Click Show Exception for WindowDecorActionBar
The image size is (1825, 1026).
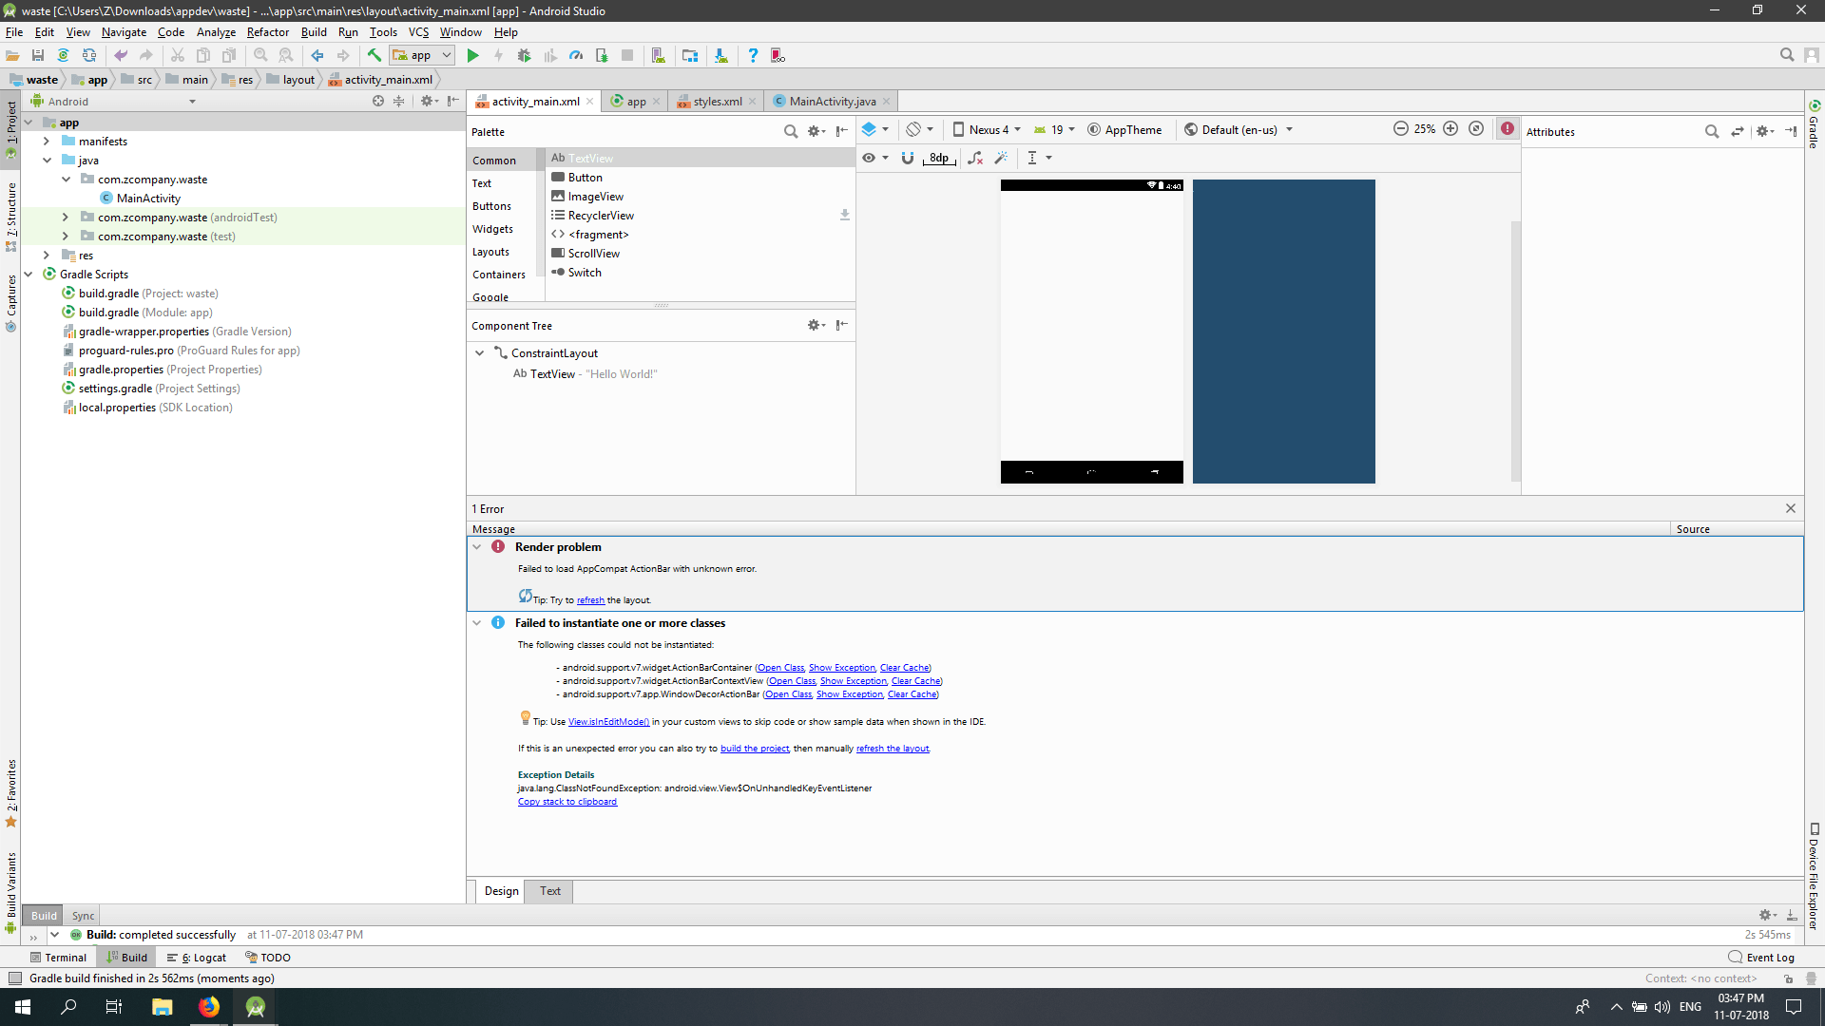coord(850,694)
